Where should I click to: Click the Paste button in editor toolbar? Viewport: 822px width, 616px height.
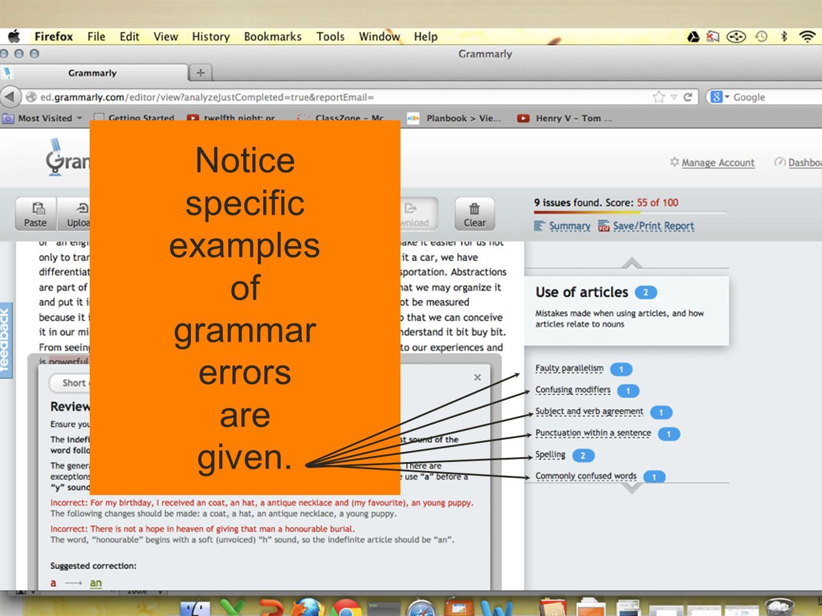tap(36, 214)
